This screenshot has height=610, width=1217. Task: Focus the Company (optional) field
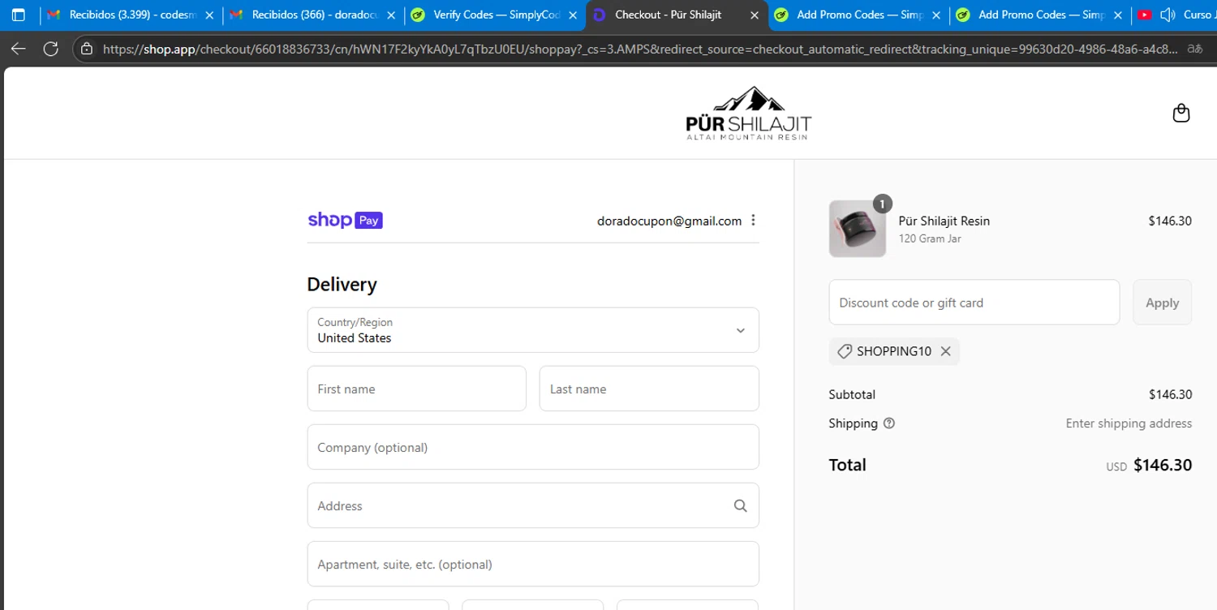click(x=533, y=447)
